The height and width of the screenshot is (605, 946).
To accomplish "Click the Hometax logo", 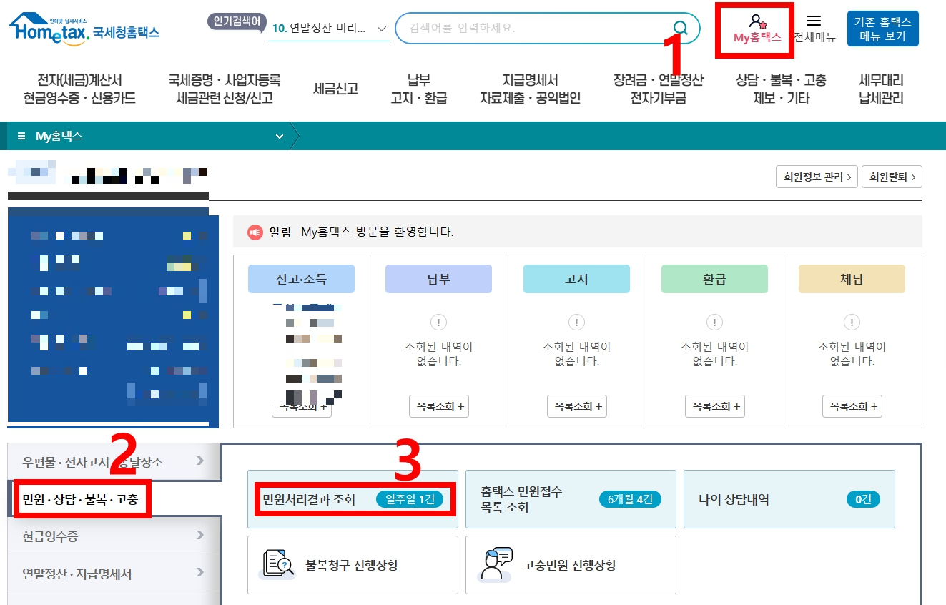I will click(84, 29).
